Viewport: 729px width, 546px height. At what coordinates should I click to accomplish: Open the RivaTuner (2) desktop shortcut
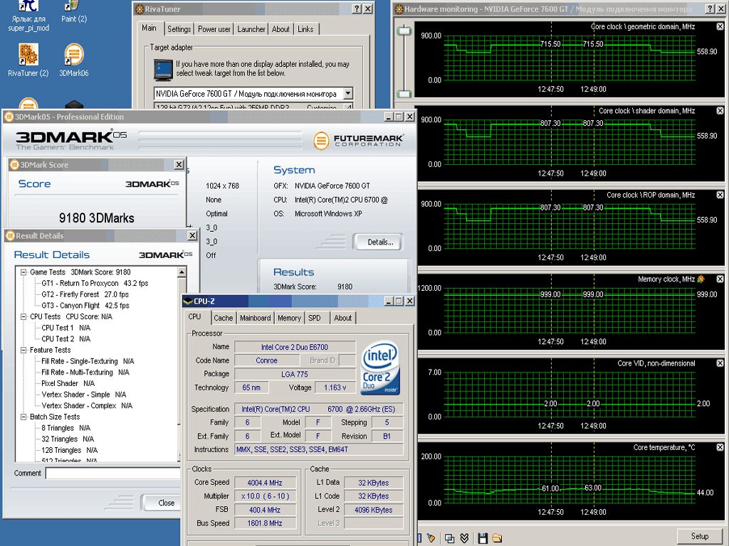tap(28, 55)
